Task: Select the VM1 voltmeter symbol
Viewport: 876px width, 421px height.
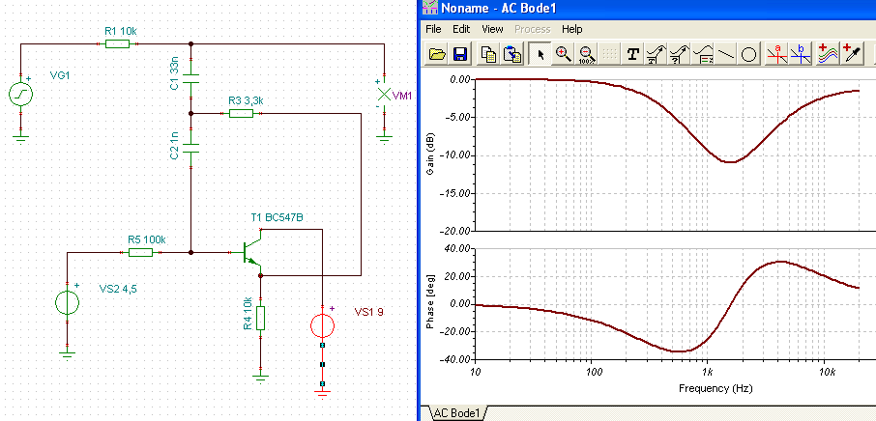Action: [384, 94]
